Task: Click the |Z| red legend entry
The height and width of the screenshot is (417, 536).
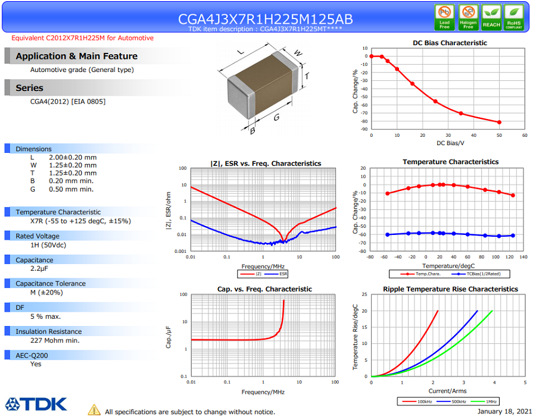Action: pyautogui.click(x=251, y=274)
